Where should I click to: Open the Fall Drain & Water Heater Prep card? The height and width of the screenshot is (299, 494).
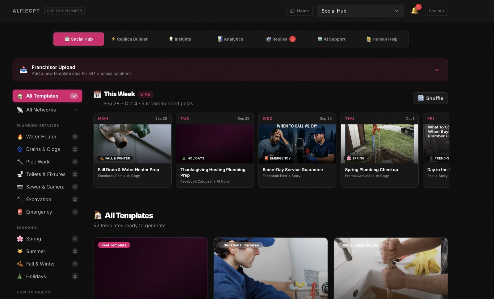132,150
